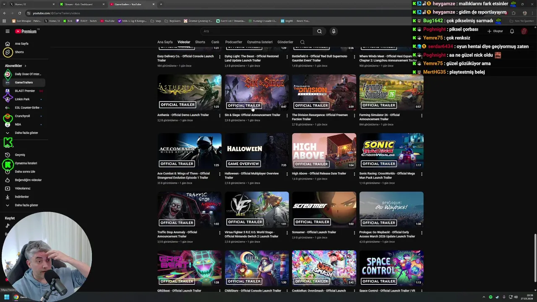Open the KeyGivers bookmark folder
Viewport: 537px width, 302px height.
click(x=173, y=21)
